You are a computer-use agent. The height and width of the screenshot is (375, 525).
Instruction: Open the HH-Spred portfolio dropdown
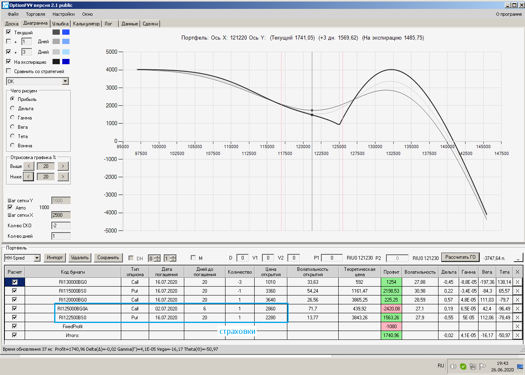37,258
